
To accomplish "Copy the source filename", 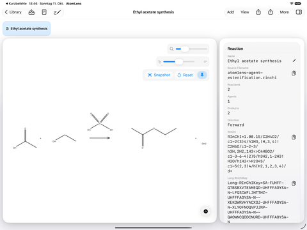I will click(x=294, y=73).
